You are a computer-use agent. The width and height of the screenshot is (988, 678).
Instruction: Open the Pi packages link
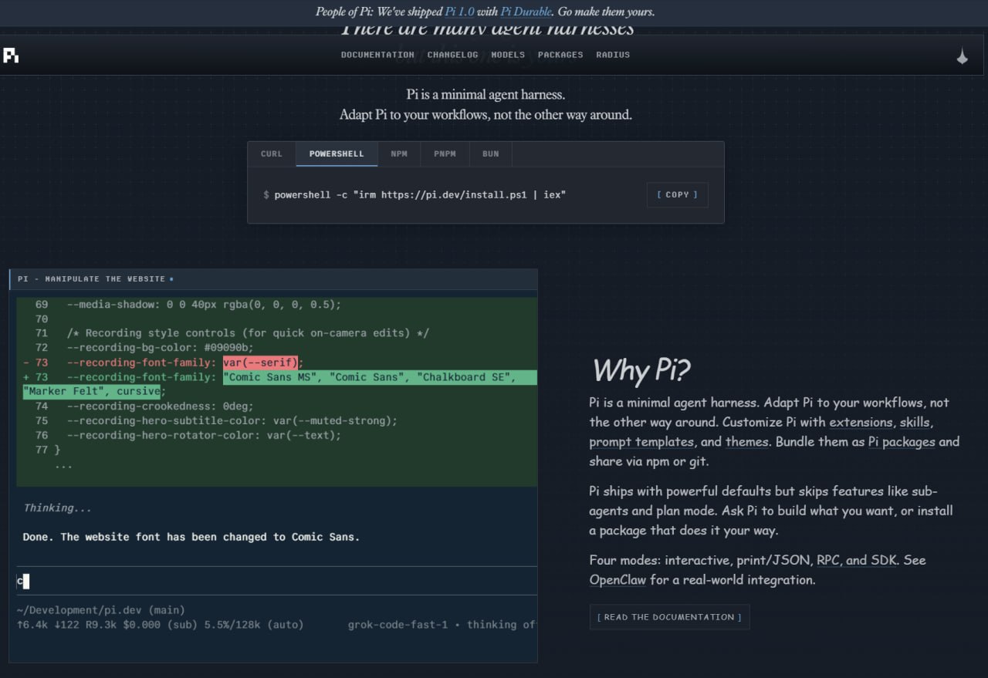pos(902,442)
